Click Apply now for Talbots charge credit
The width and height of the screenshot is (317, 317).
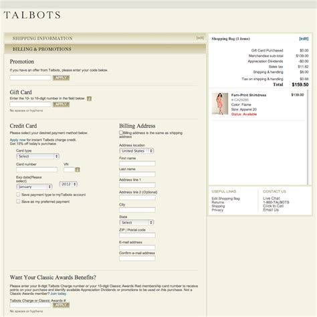[x=18, y=140]
